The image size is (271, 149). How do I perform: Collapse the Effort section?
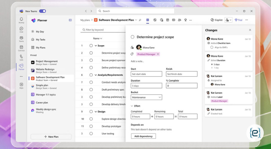[x=132, y=106]
